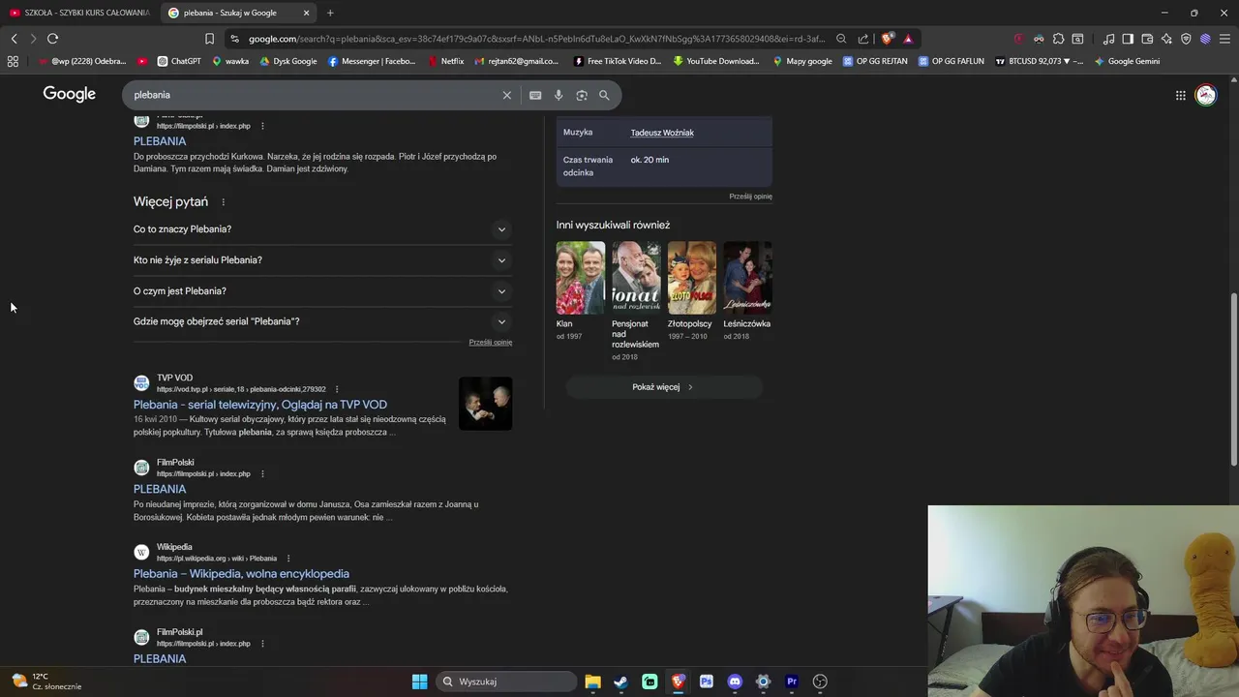Viewport: 1239px width, 697px height.
Task: Open Plebania Wikipedia wolna encyklopedia link
Action: (241, 574)
